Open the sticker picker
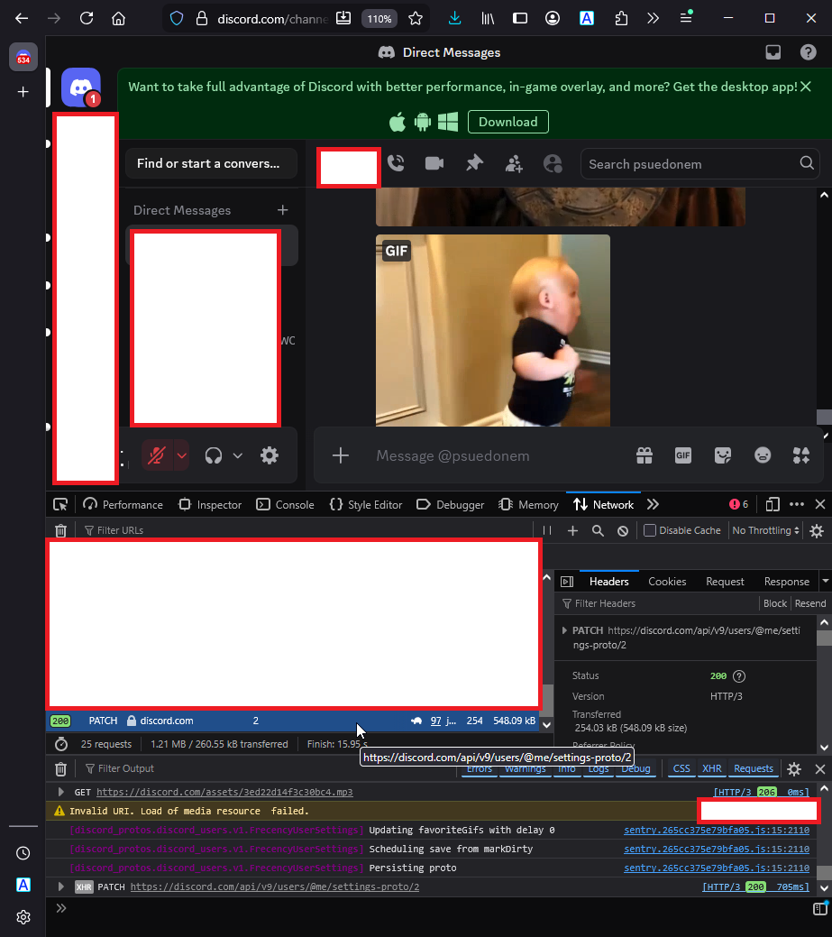Screen dimensions: 832x937 tap(722, 455)
